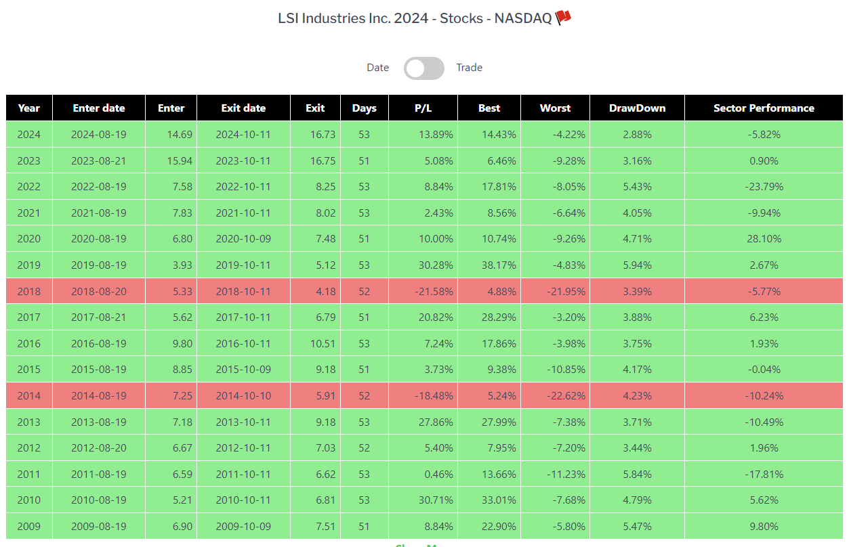Click the 'Date' label left of the switch
The width and height of the screenshot is (849, 547).
378,68
